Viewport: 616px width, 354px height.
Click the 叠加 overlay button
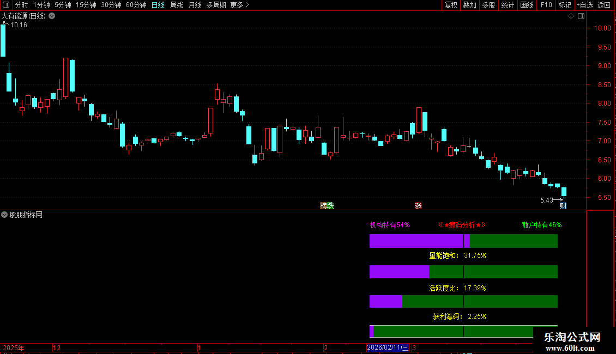click(469, 5)
